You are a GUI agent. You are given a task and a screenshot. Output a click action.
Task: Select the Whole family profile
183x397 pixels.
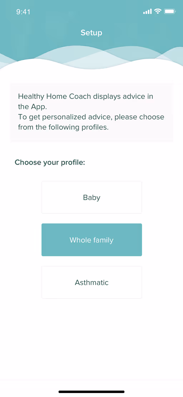click(91, 240)
